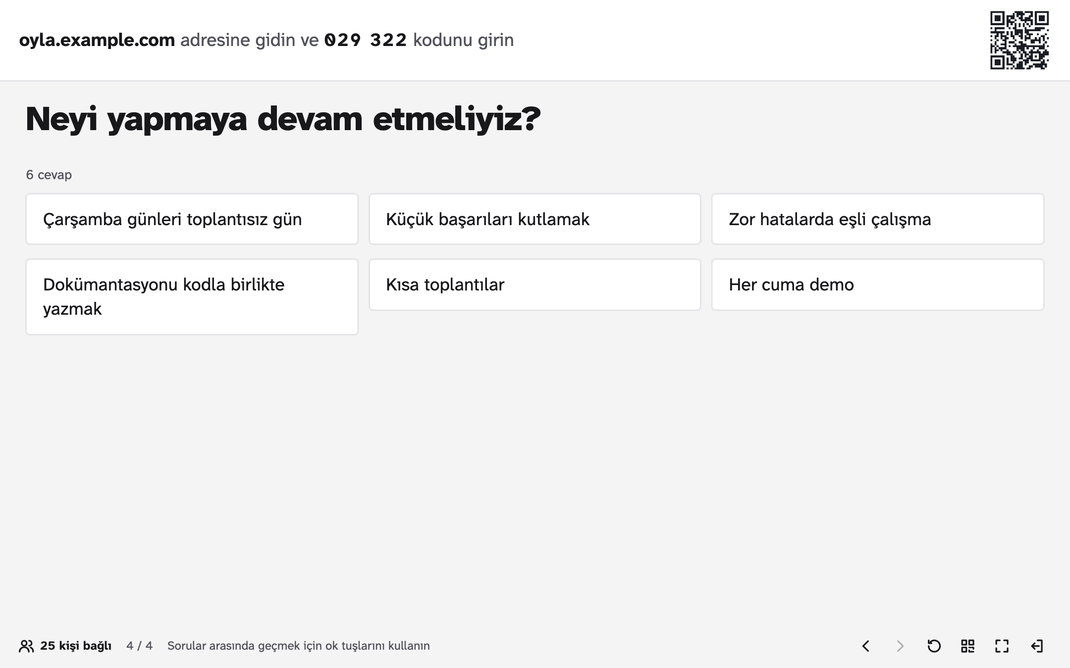Click the '6 cevap' response count

click(x=49, y=175)
